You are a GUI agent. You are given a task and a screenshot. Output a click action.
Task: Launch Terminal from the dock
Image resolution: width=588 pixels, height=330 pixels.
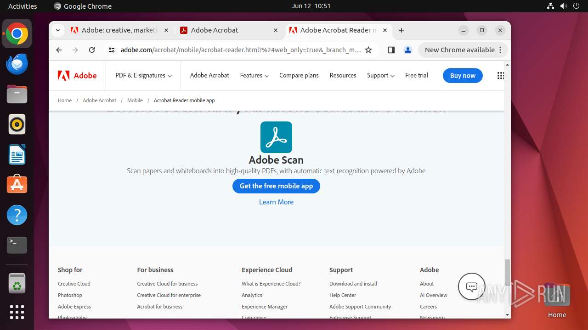click(17, 245)
